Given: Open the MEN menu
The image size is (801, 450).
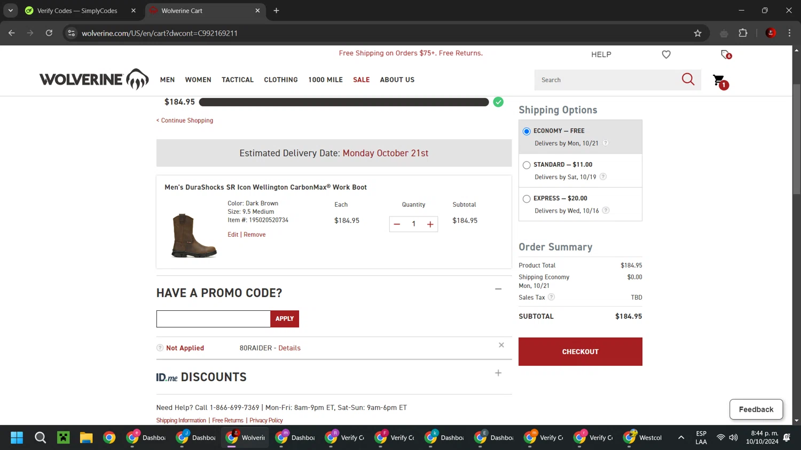Looking at the screenshot, I should pyautogui.click(x=167, y=80).
